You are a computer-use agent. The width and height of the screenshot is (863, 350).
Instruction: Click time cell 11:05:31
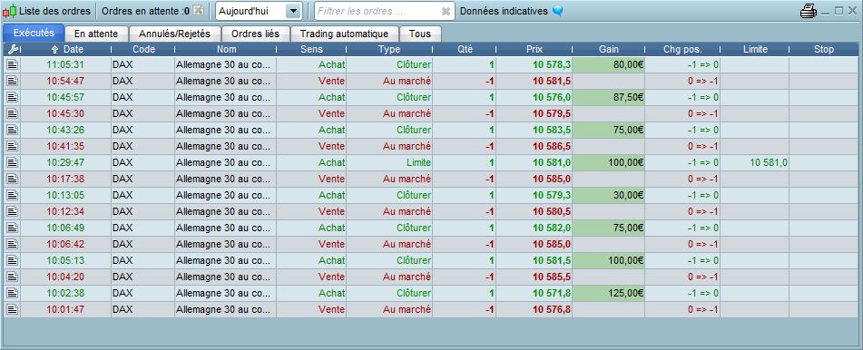[65, 65]
